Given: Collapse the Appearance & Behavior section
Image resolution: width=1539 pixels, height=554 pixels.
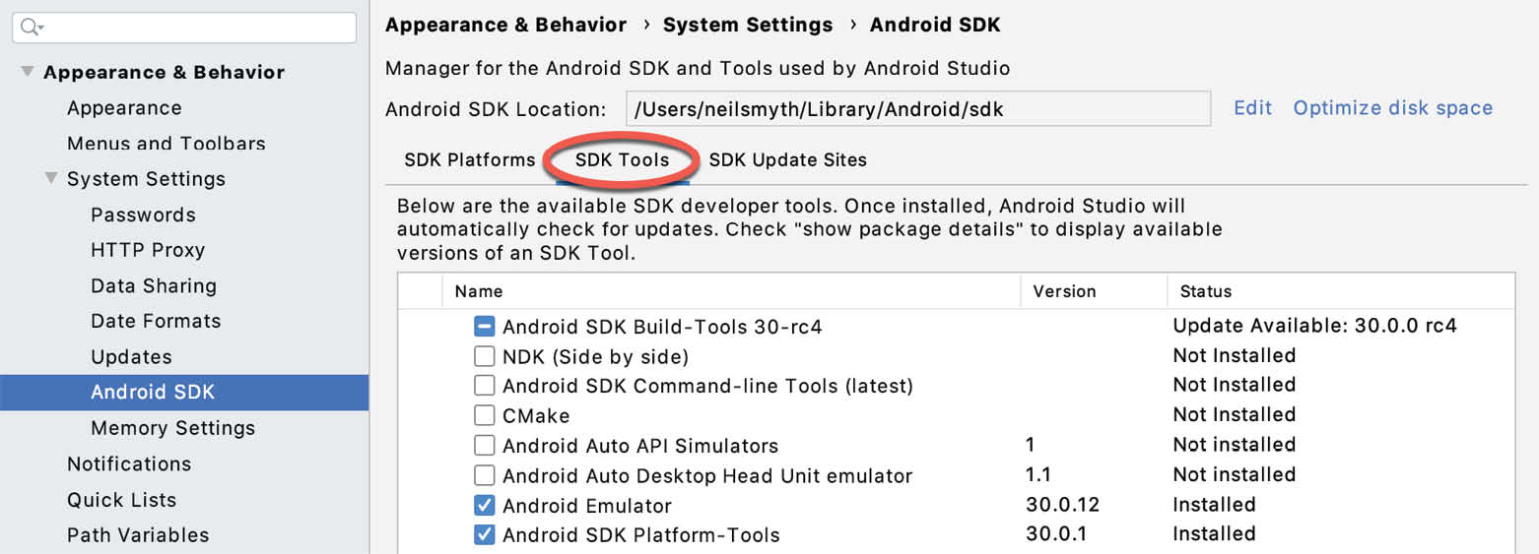Looking at the screenshot, I should click(28, 72).
